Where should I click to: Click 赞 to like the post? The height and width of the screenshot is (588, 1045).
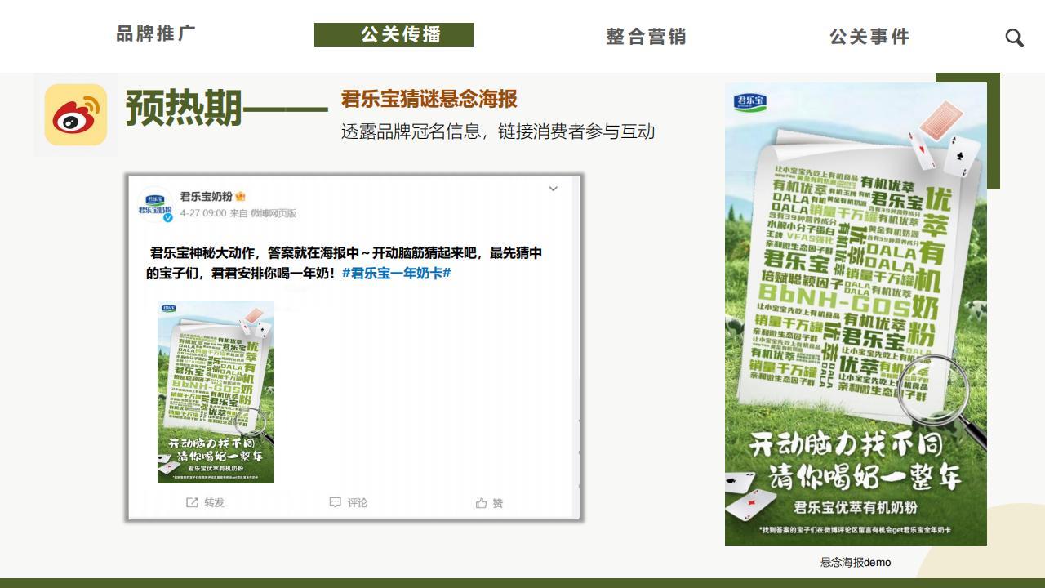coord(498,503)
